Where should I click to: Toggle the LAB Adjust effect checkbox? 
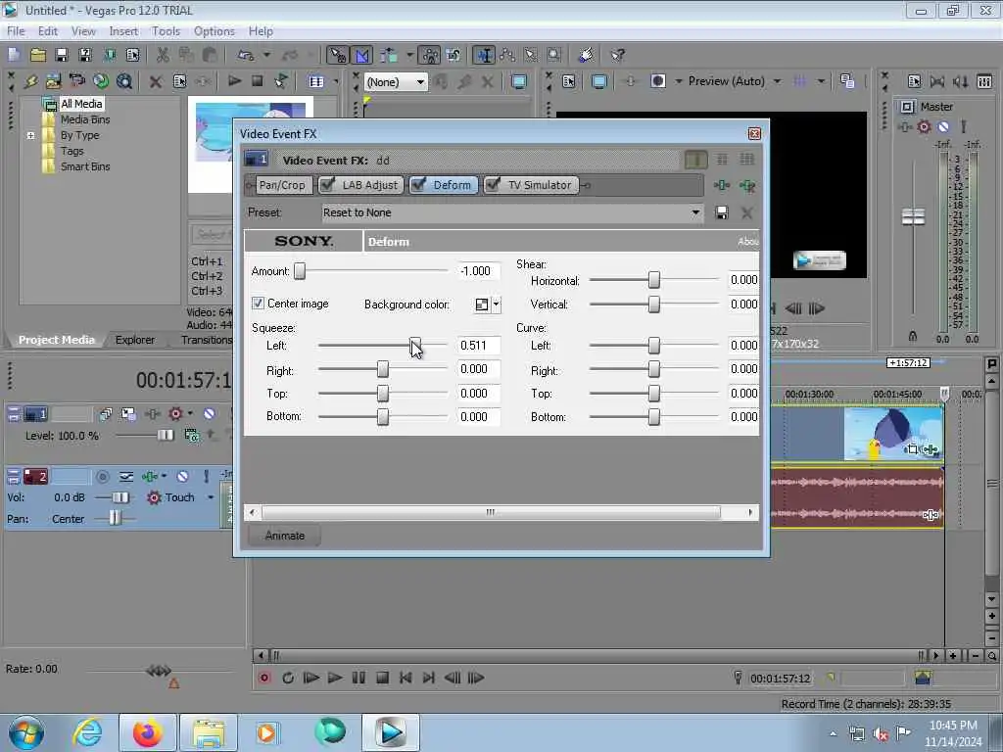tap(327, 185)
